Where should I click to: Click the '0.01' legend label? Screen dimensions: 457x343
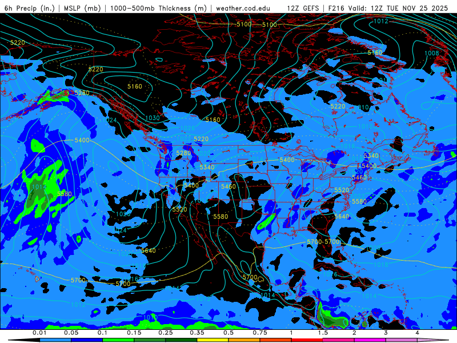(39, 333)
